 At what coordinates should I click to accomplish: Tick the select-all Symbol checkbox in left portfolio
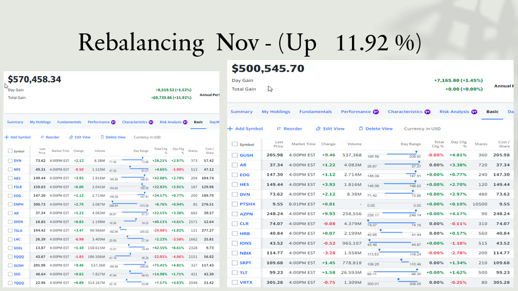(x=10, y=151)
